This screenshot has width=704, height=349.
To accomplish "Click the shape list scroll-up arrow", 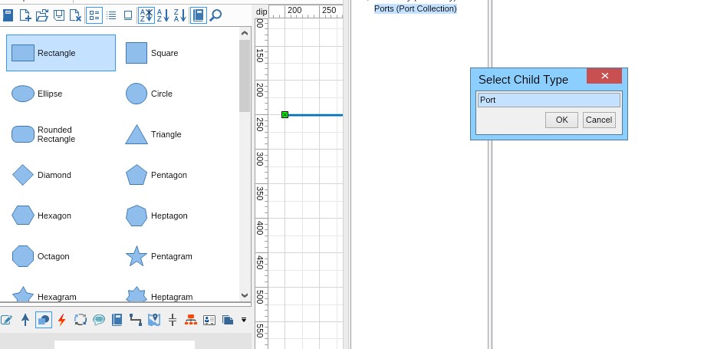I will coord(245,33).
